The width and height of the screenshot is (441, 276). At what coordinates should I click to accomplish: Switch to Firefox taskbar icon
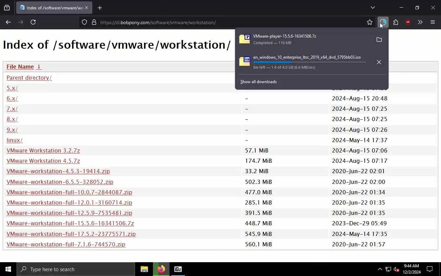(161, 269)
